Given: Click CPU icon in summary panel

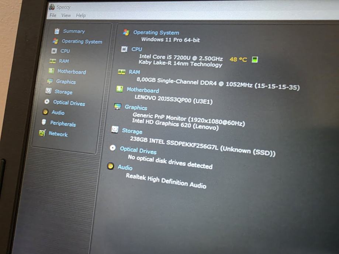Looking at the screenshot, I should click(124, 49).
